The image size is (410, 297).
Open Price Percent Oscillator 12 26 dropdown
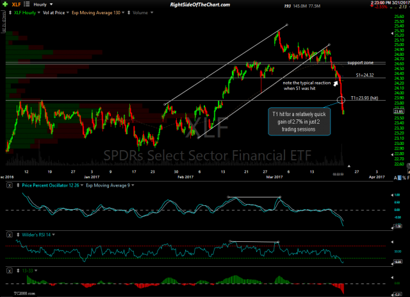point(82,185)
